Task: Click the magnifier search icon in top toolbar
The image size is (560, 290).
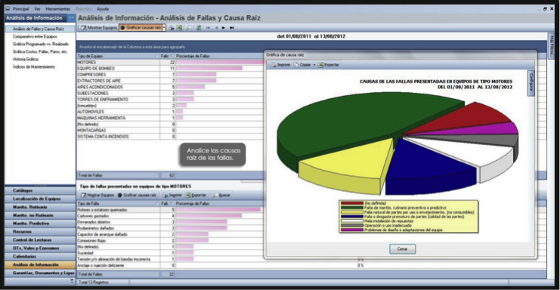Action: click(188, 28)
